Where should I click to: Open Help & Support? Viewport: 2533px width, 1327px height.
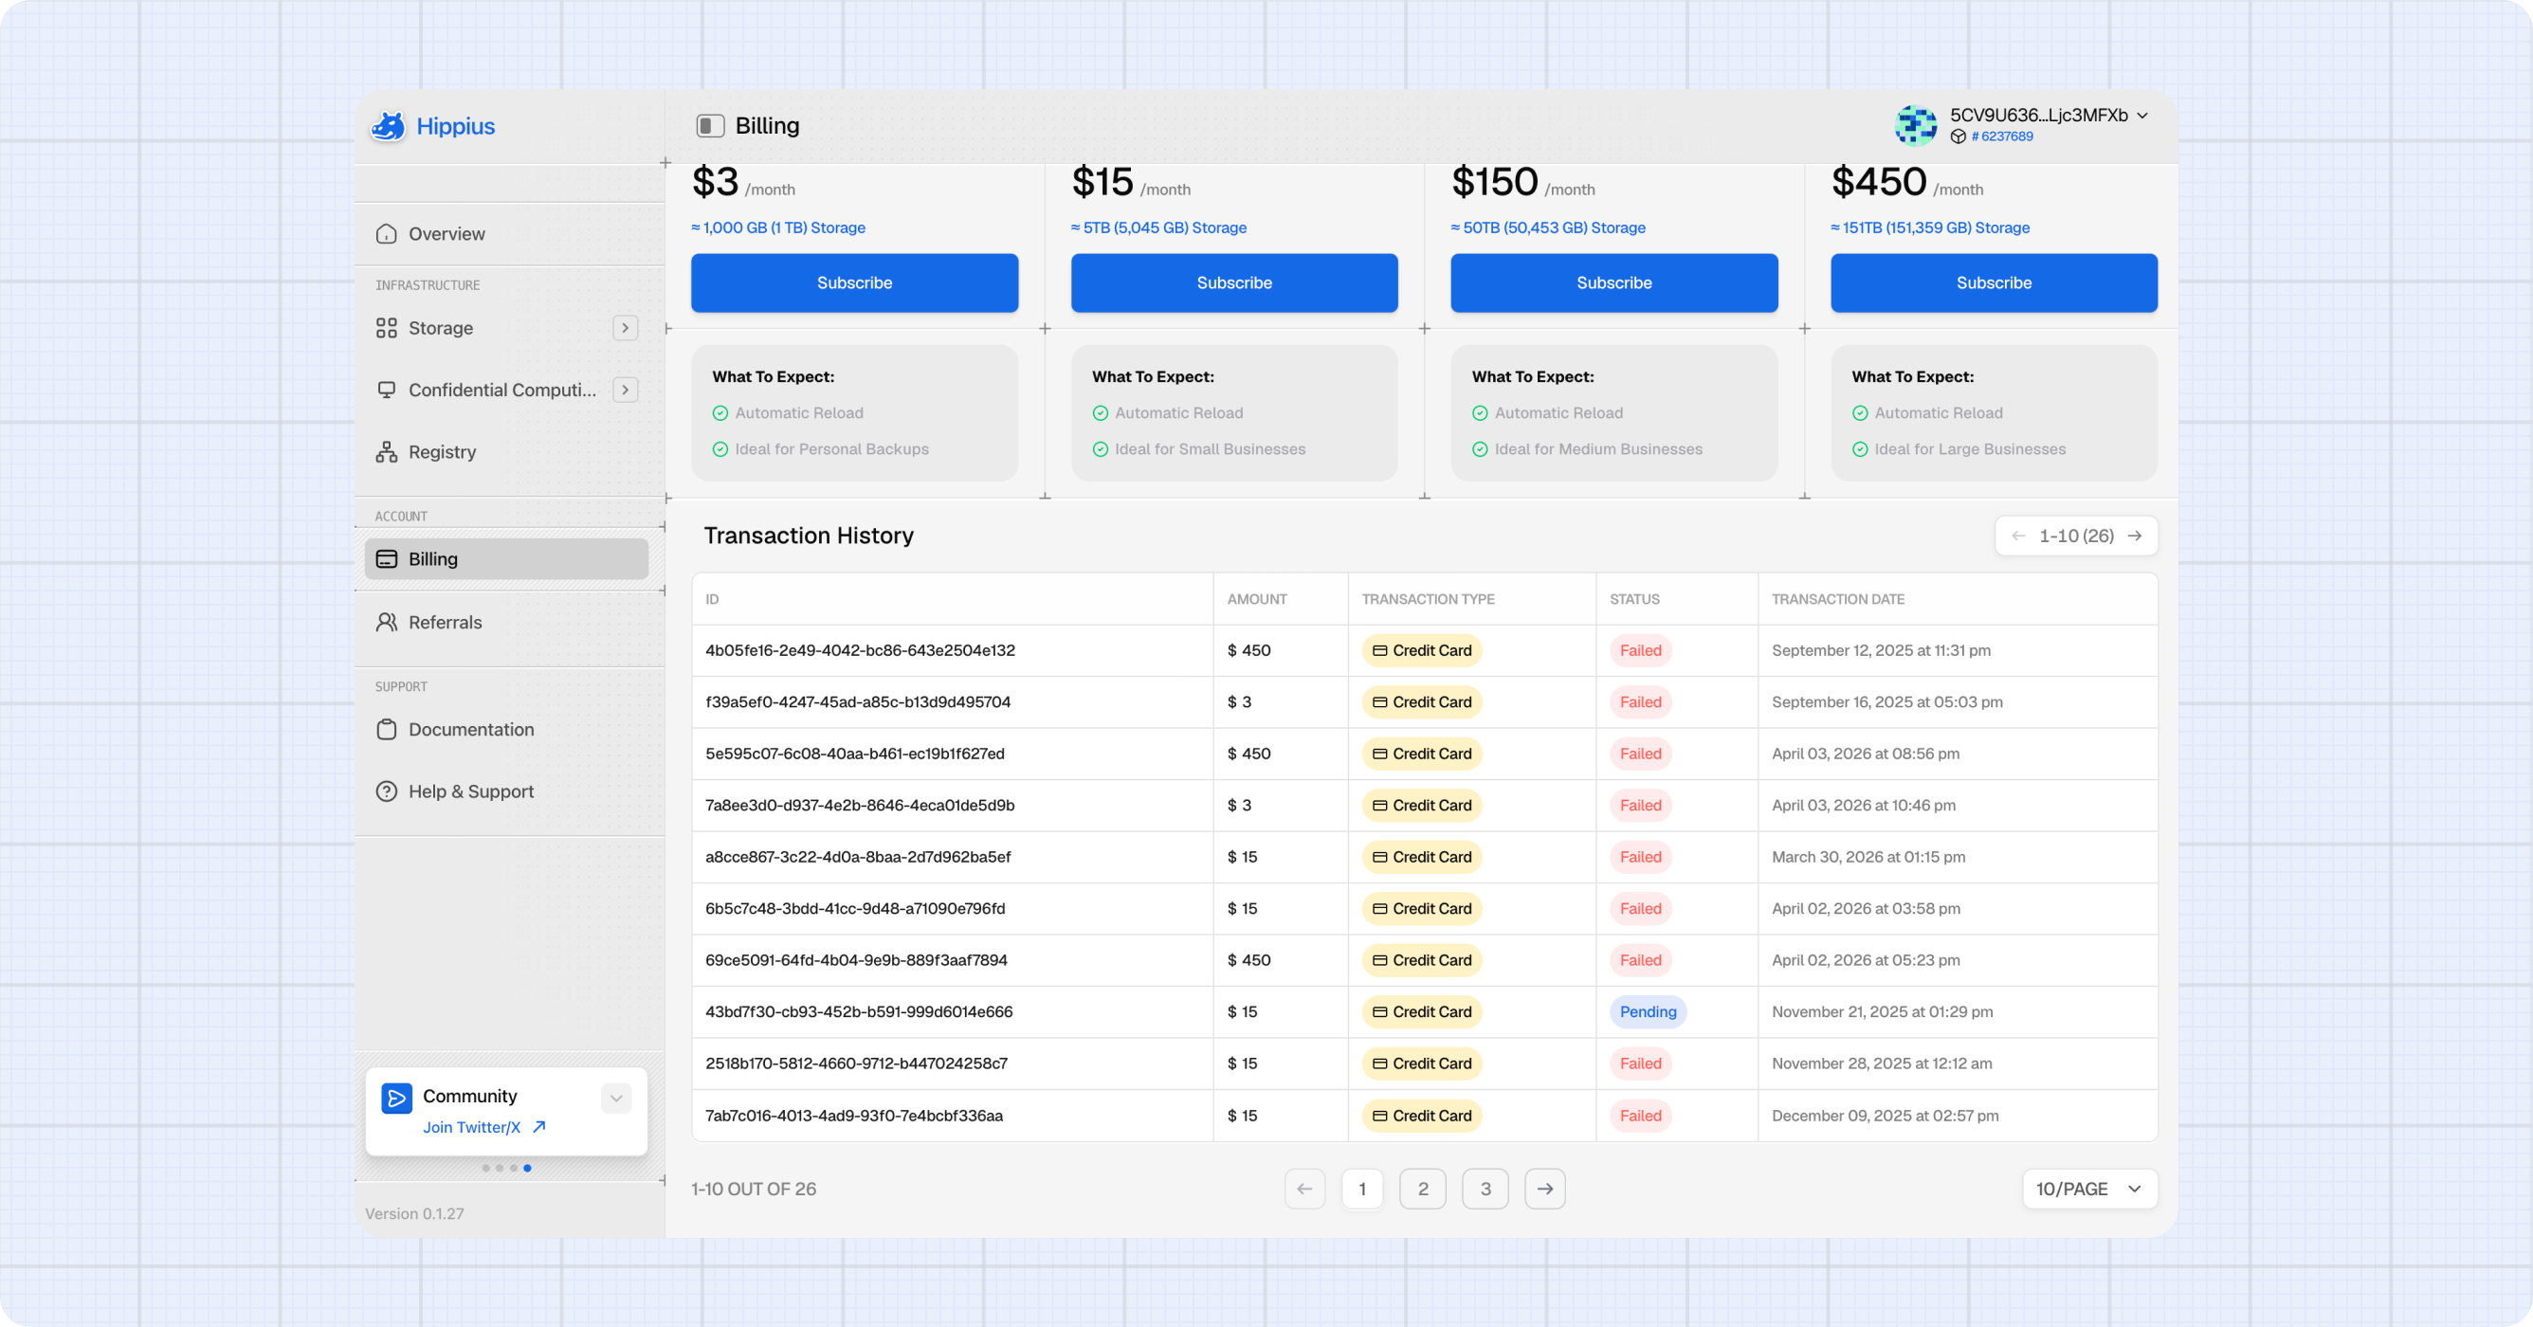click(507, 791)
